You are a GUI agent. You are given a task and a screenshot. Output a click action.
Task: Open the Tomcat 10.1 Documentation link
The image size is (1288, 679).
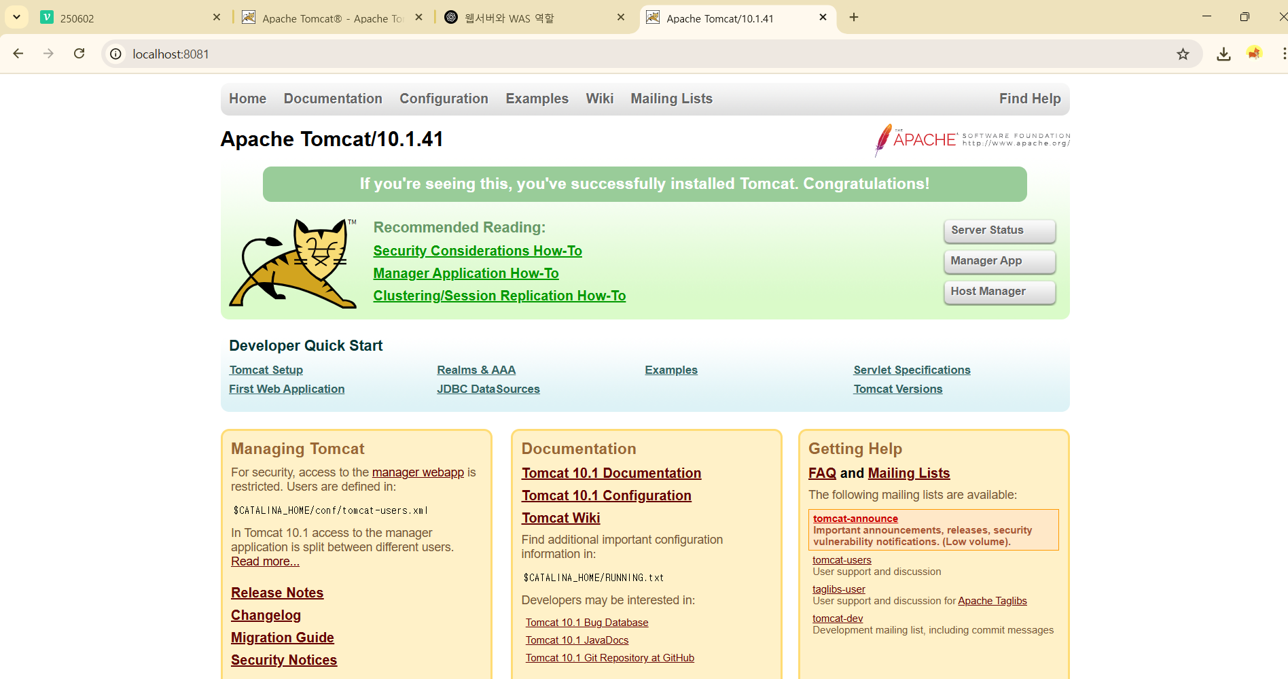(x=611, y=473)
